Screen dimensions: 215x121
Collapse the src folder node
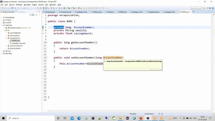(x=4, y=30)
